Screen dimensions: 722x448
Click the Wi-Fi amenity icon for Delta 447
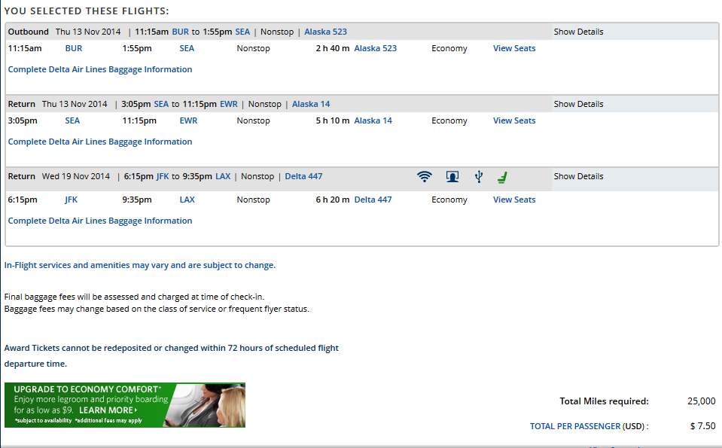pyautogui.click(x=425, y=177)
